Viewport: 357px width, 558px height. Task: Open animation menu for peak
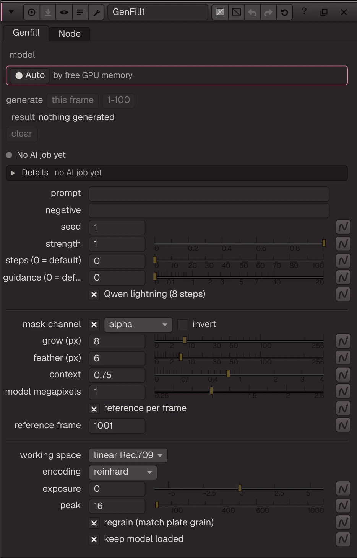(x=343, y=506)
